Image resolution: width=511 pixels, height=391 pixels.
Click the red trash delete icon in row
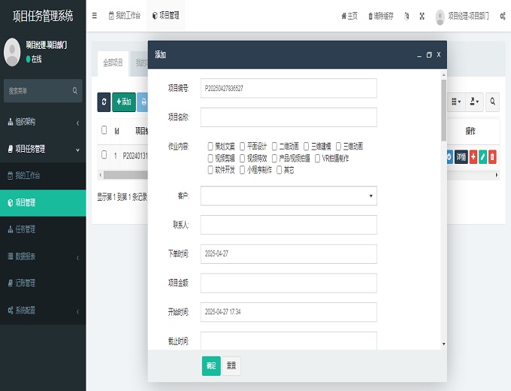(x=492, y=156)
